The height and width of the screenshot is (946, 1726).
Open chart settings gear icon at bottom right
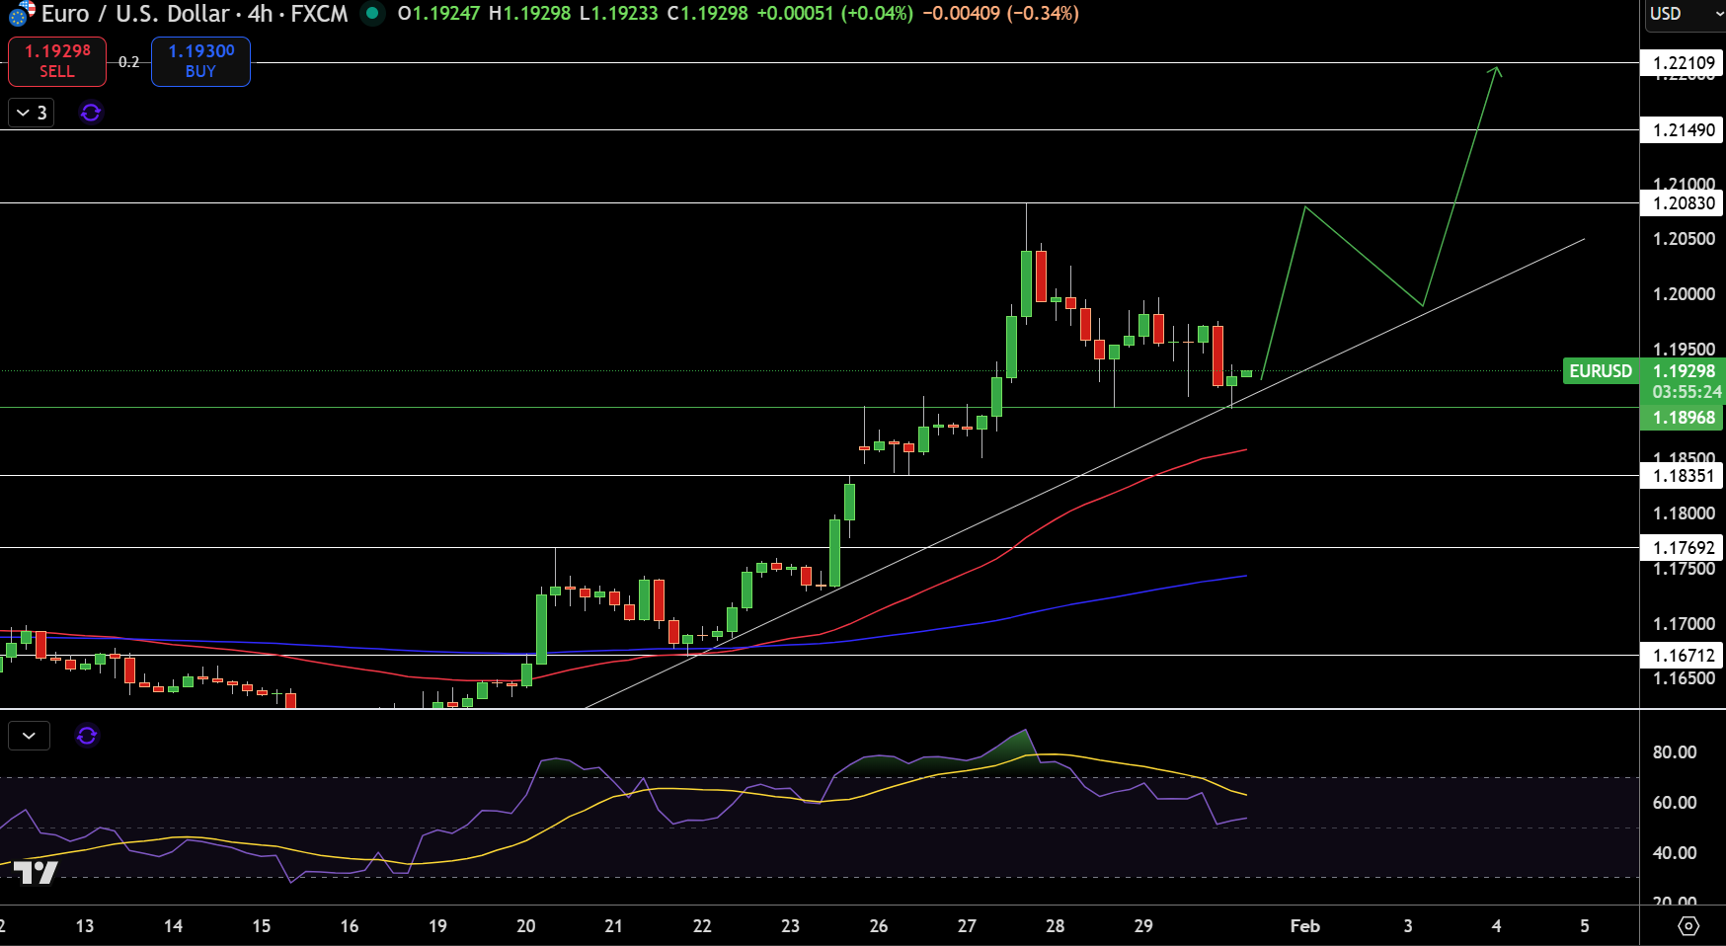coord(1688,926)
